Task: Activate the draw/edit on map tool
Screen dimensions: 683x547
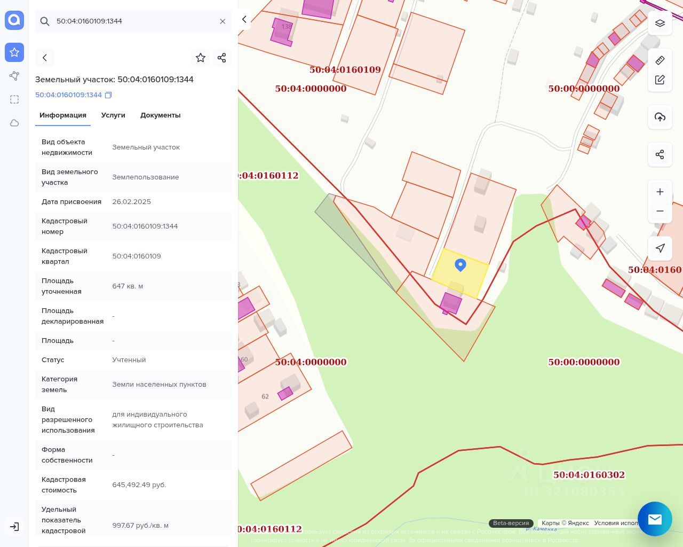Action: point(660,80)
